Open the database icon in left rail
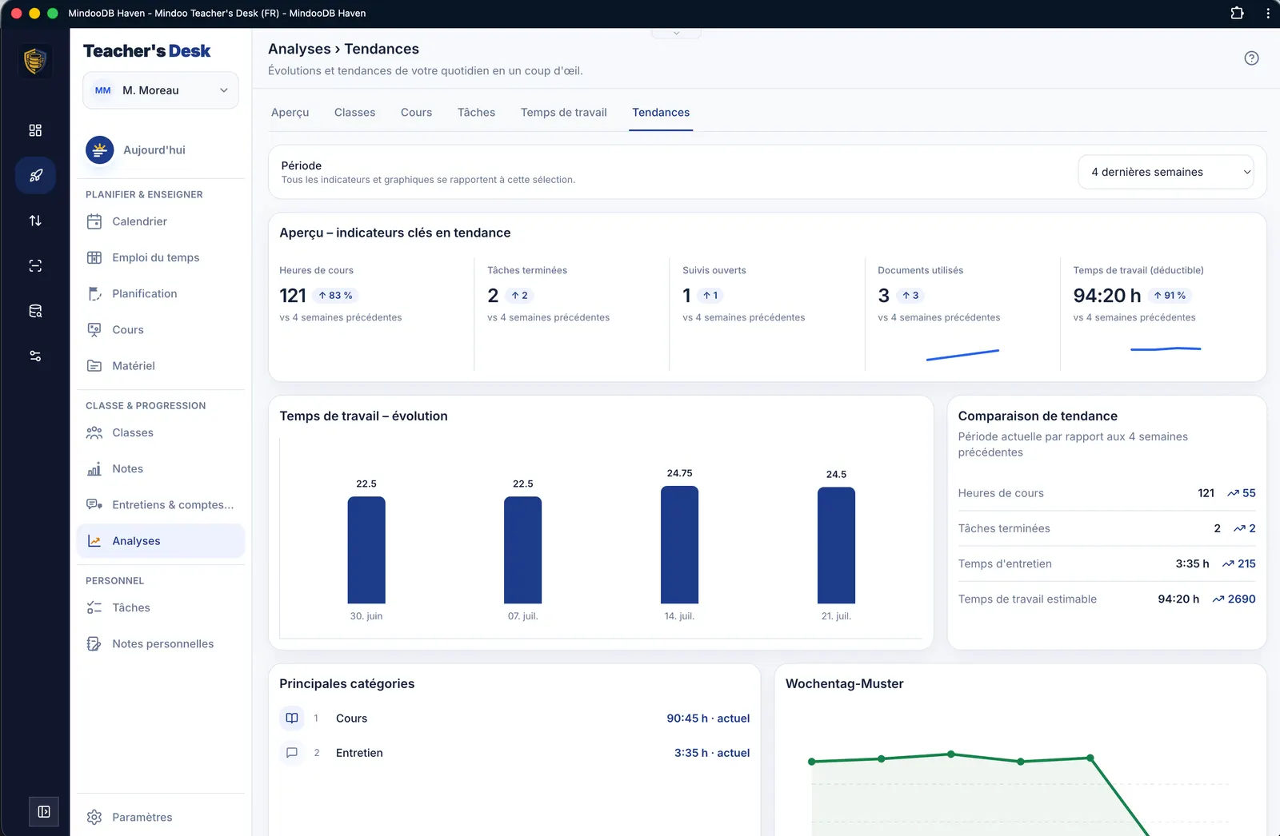The width and height of the screenshot is (1280, 836). coord(35,311)
